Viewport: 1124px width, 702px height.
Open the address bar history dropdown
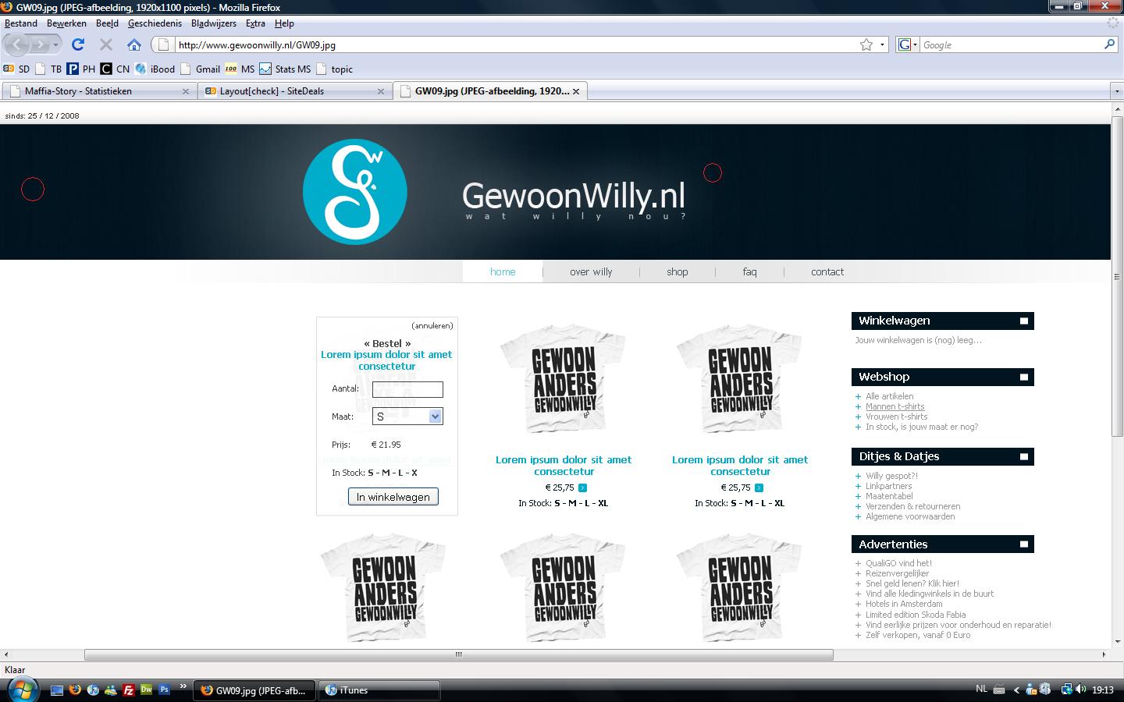(882, 44)
